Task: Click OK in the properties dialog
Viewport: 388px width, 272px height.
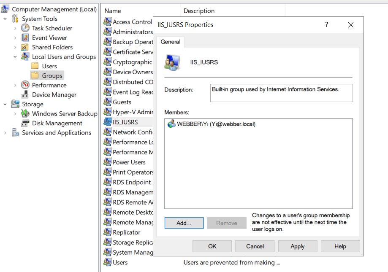Action: (x=212, y=246)
